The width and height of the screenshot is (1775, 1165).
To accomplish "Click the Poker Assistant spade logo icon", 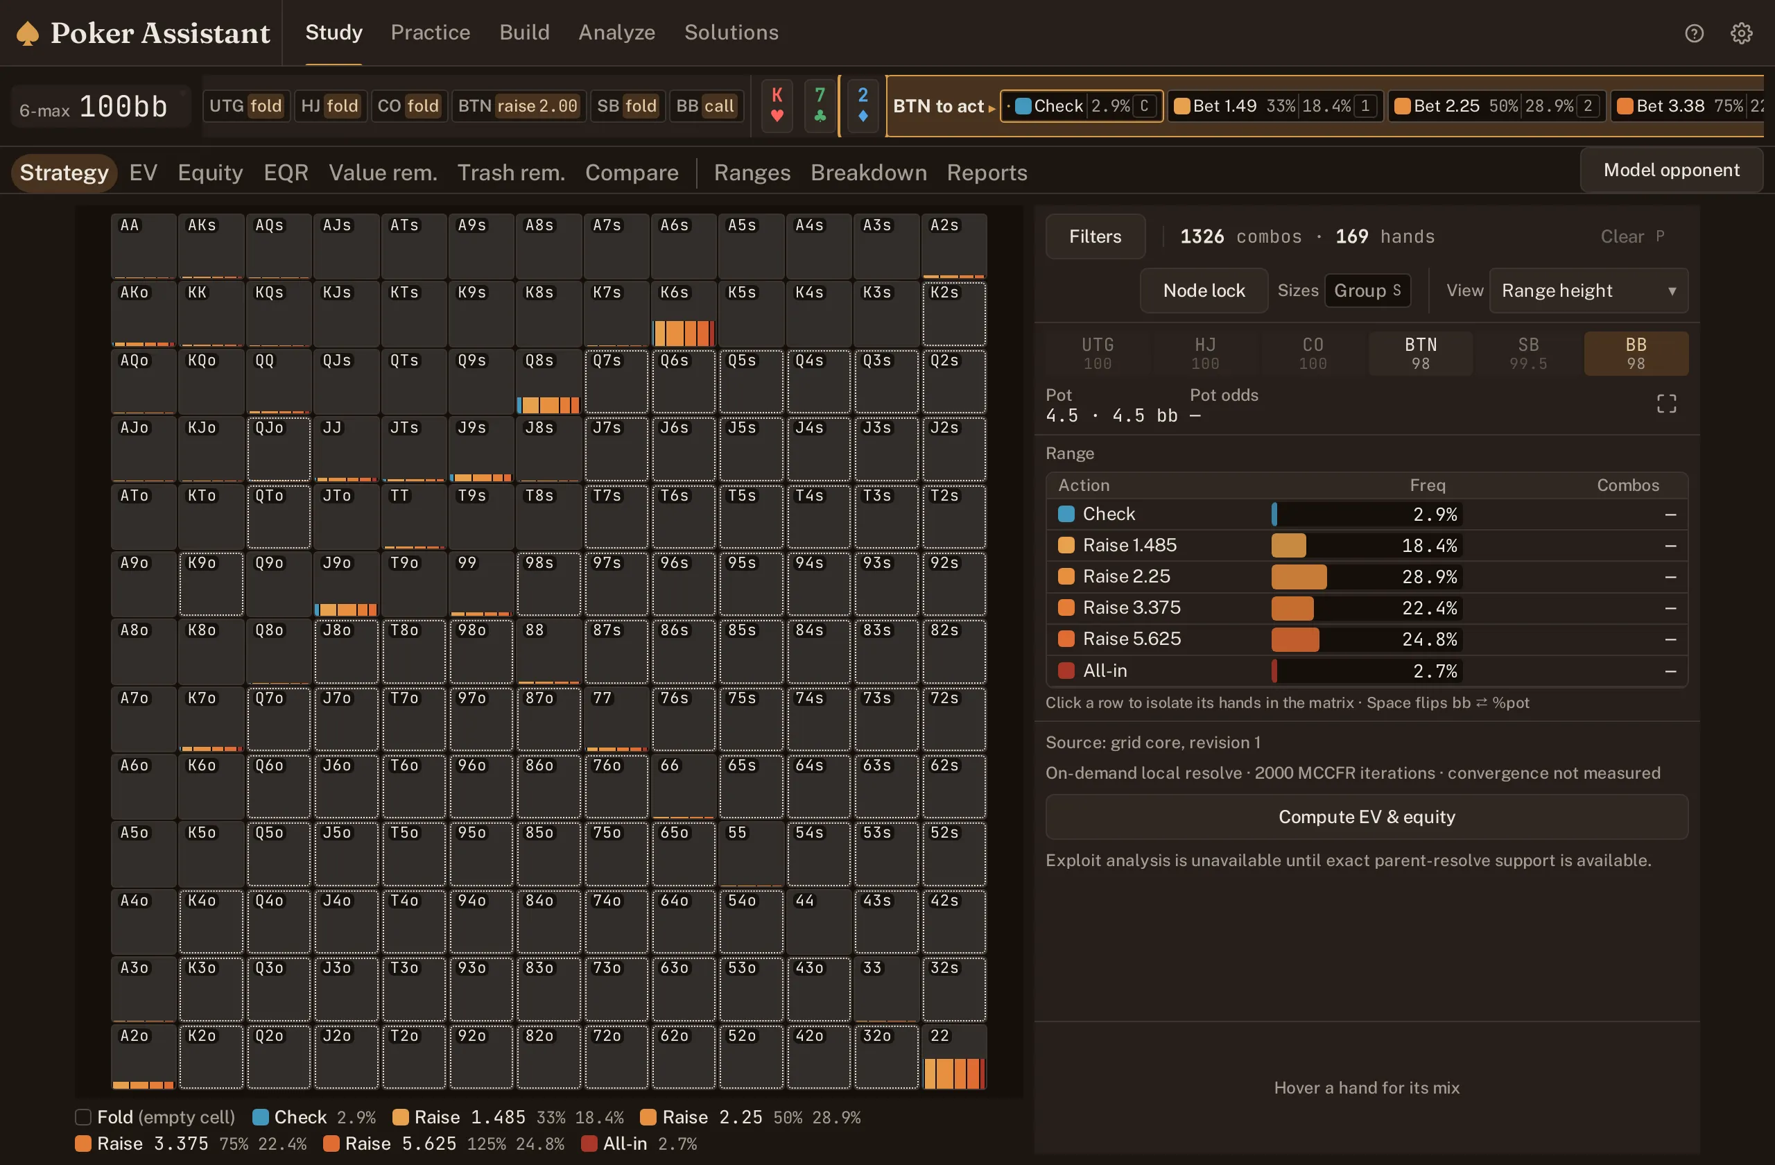I will pyautogui.click(x=28, y=33).
